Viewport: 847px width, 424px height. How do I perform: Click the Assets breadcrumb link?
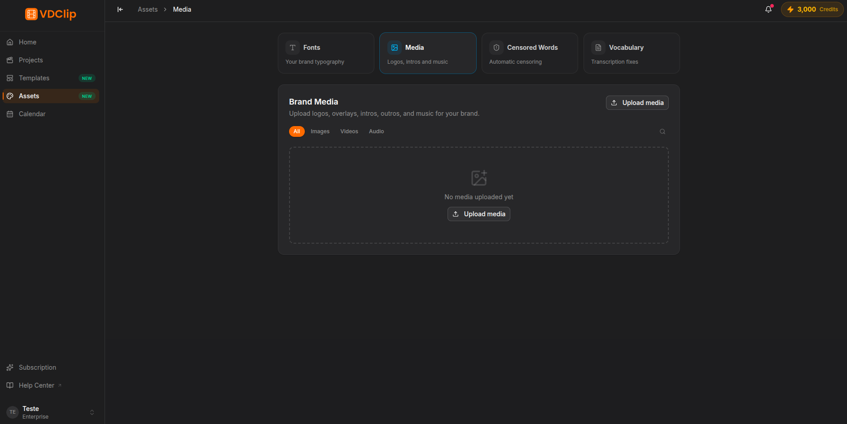tap(148, 9)
